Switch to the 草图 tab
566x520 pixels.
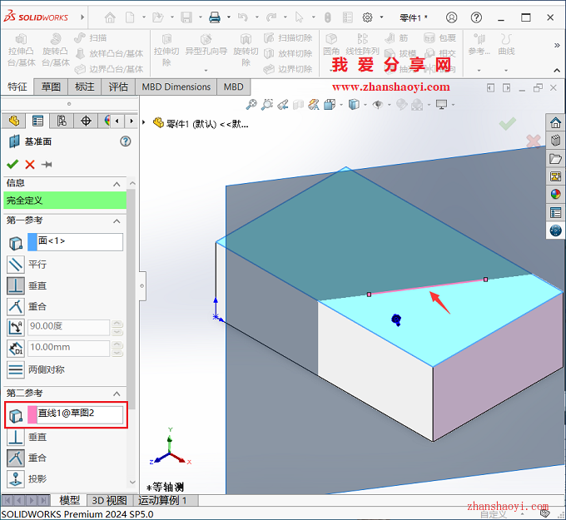(51, 87)
